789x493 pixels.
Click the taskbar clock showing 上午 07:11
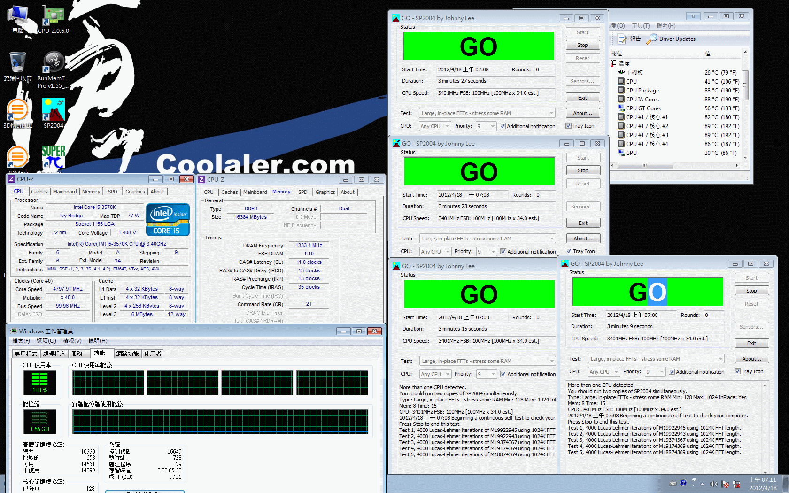[x=763, y=484]
